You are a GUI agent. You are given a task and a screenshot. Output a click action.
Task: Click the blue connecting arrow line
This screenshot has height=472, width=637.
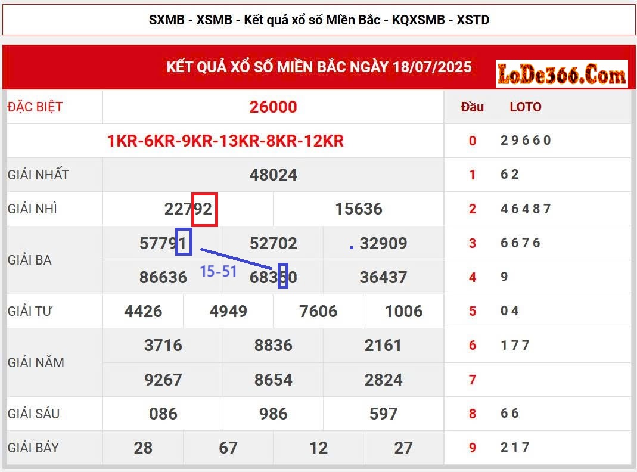[238, 257]
